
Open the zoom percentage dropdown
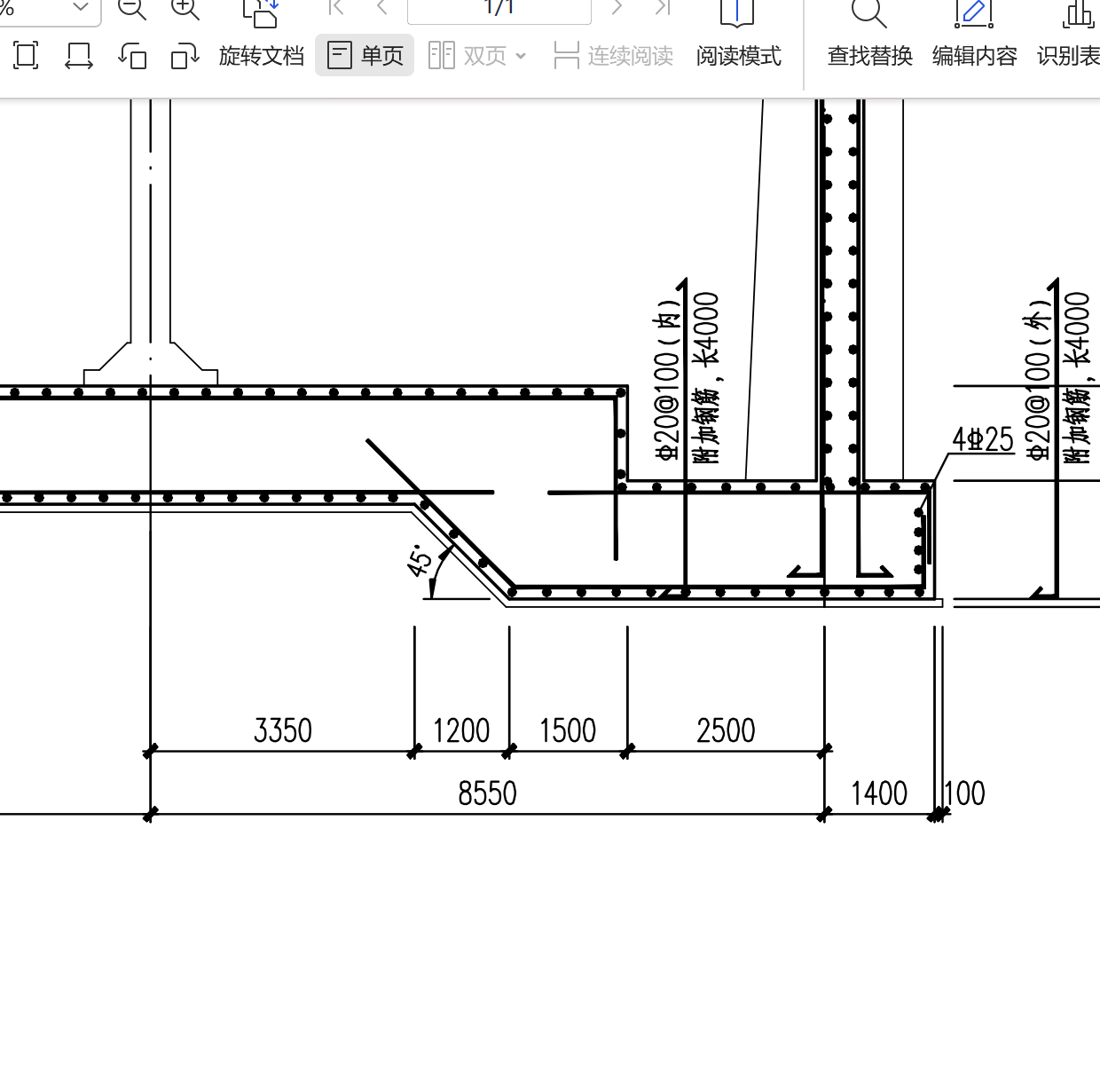81,7
